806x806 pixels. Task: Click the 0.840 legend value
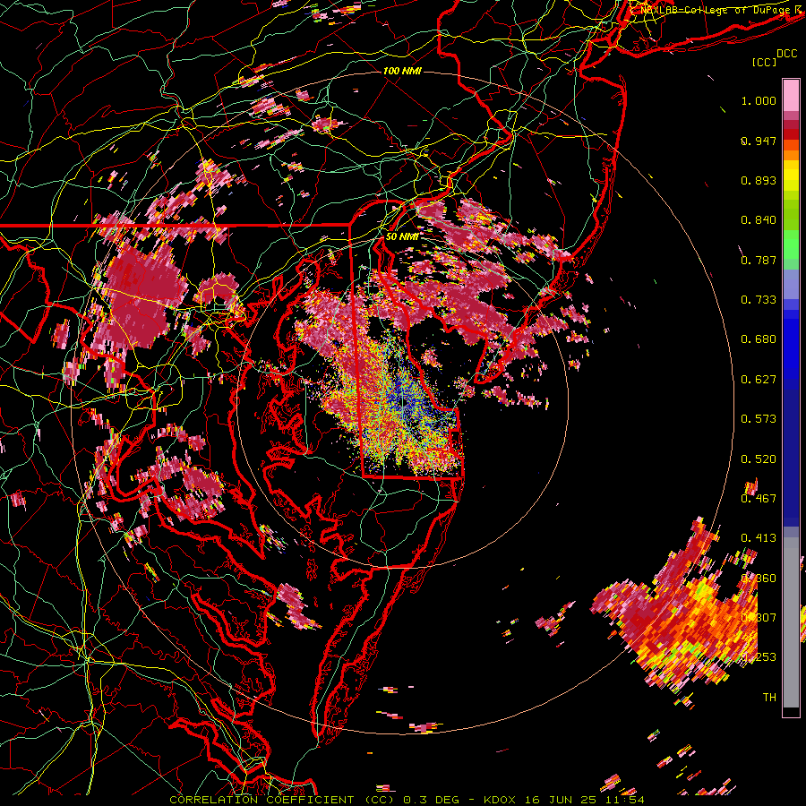tap(759, 220)
